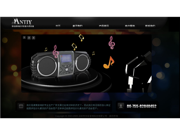
Task: Click the phone number 86-755-82840452
Action: pos(141,106)
